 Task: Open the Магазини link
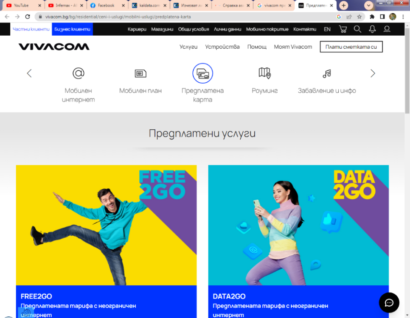pos(162,29)
